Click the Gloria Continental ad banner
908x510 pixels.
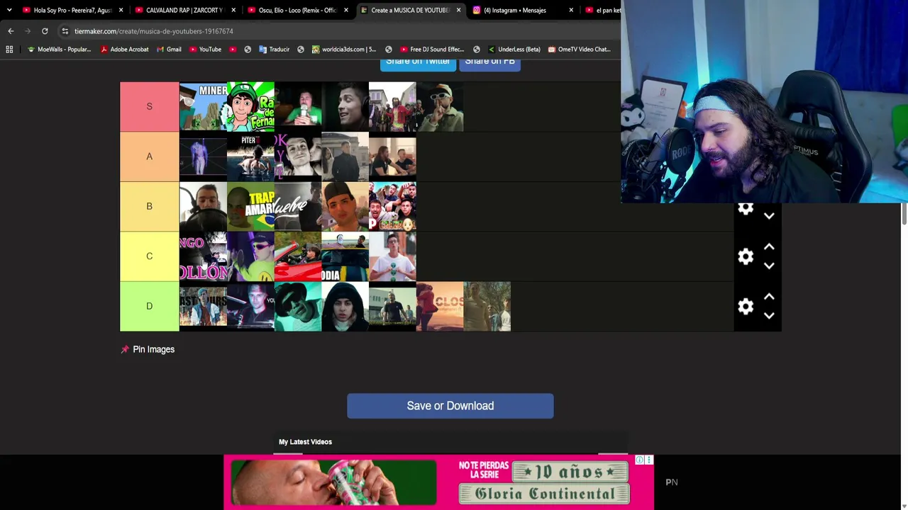438,482
